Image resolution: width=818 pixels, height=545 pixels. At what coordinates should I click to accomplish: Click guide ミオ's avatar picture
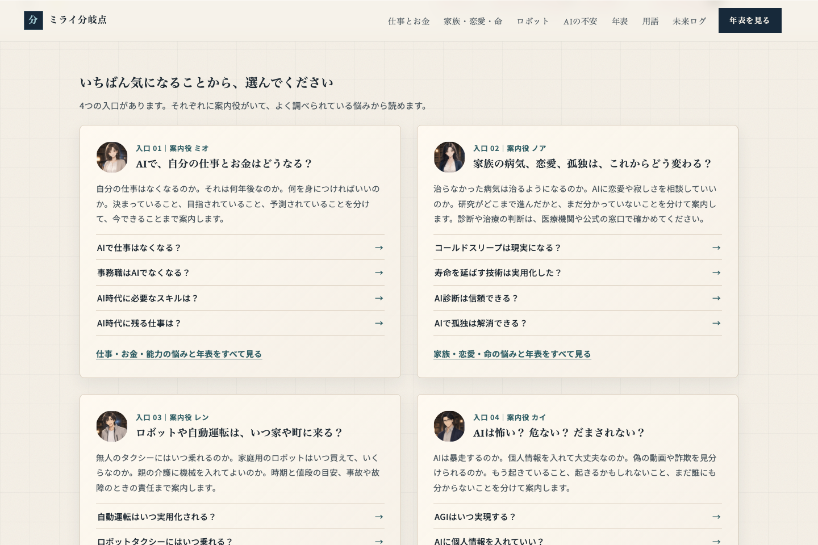pyautogui.click(x=112, y=157)
